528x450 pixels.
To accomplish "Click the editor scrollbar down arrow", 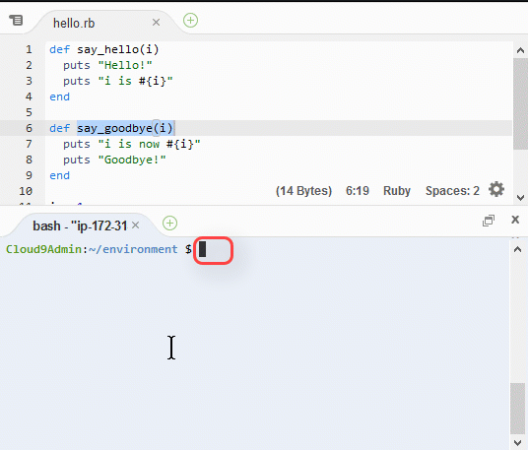I will pos(520,198).
